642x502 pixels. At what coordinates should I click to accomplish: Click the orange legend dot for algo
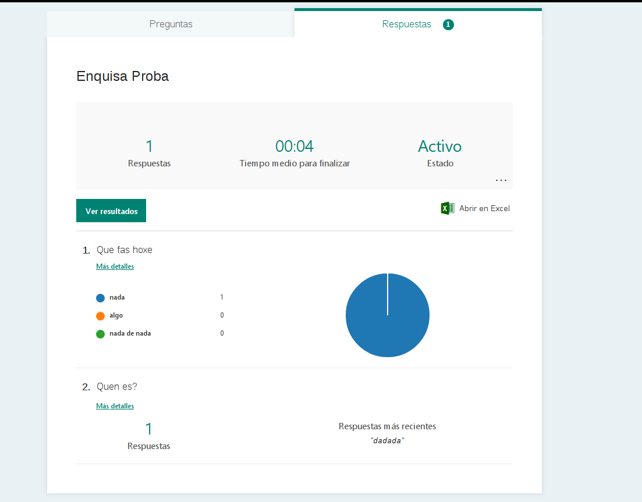[100, 316]
